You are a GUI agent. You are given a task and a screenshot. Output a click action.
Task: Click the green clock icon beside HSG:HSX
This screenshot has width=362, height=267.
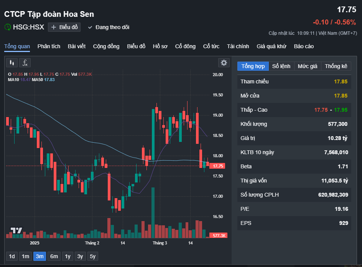point(8,27)
